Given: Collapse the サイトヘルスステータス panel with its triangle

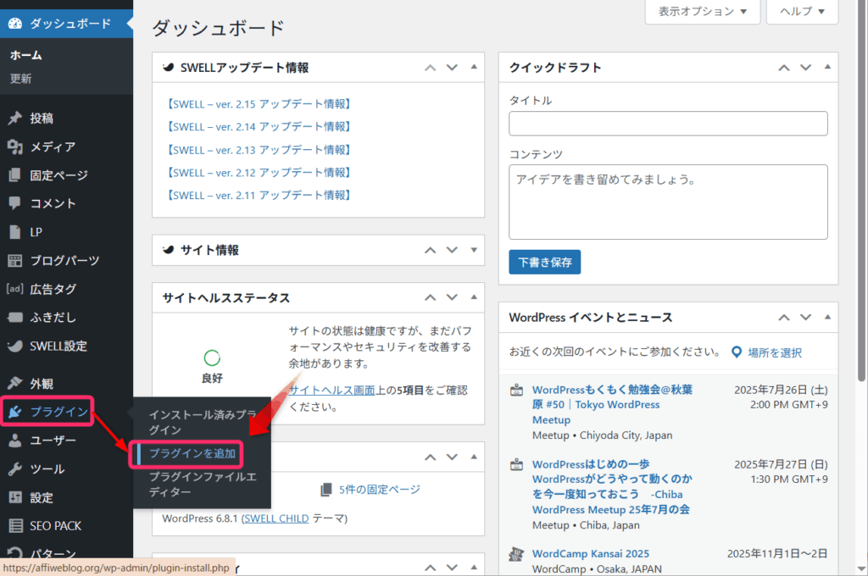Looking at the screenshot, I should click(x=474, y=297).
